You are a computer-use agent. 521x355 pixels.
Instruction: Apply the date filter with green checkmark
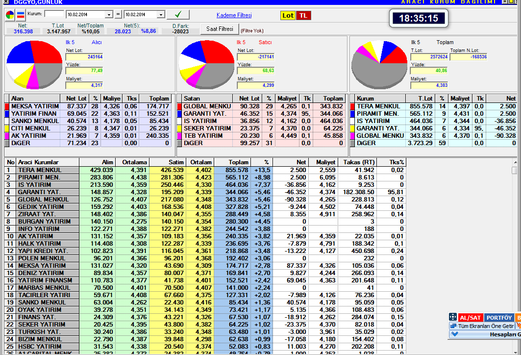pyautogui.click(x=178, y=15)
